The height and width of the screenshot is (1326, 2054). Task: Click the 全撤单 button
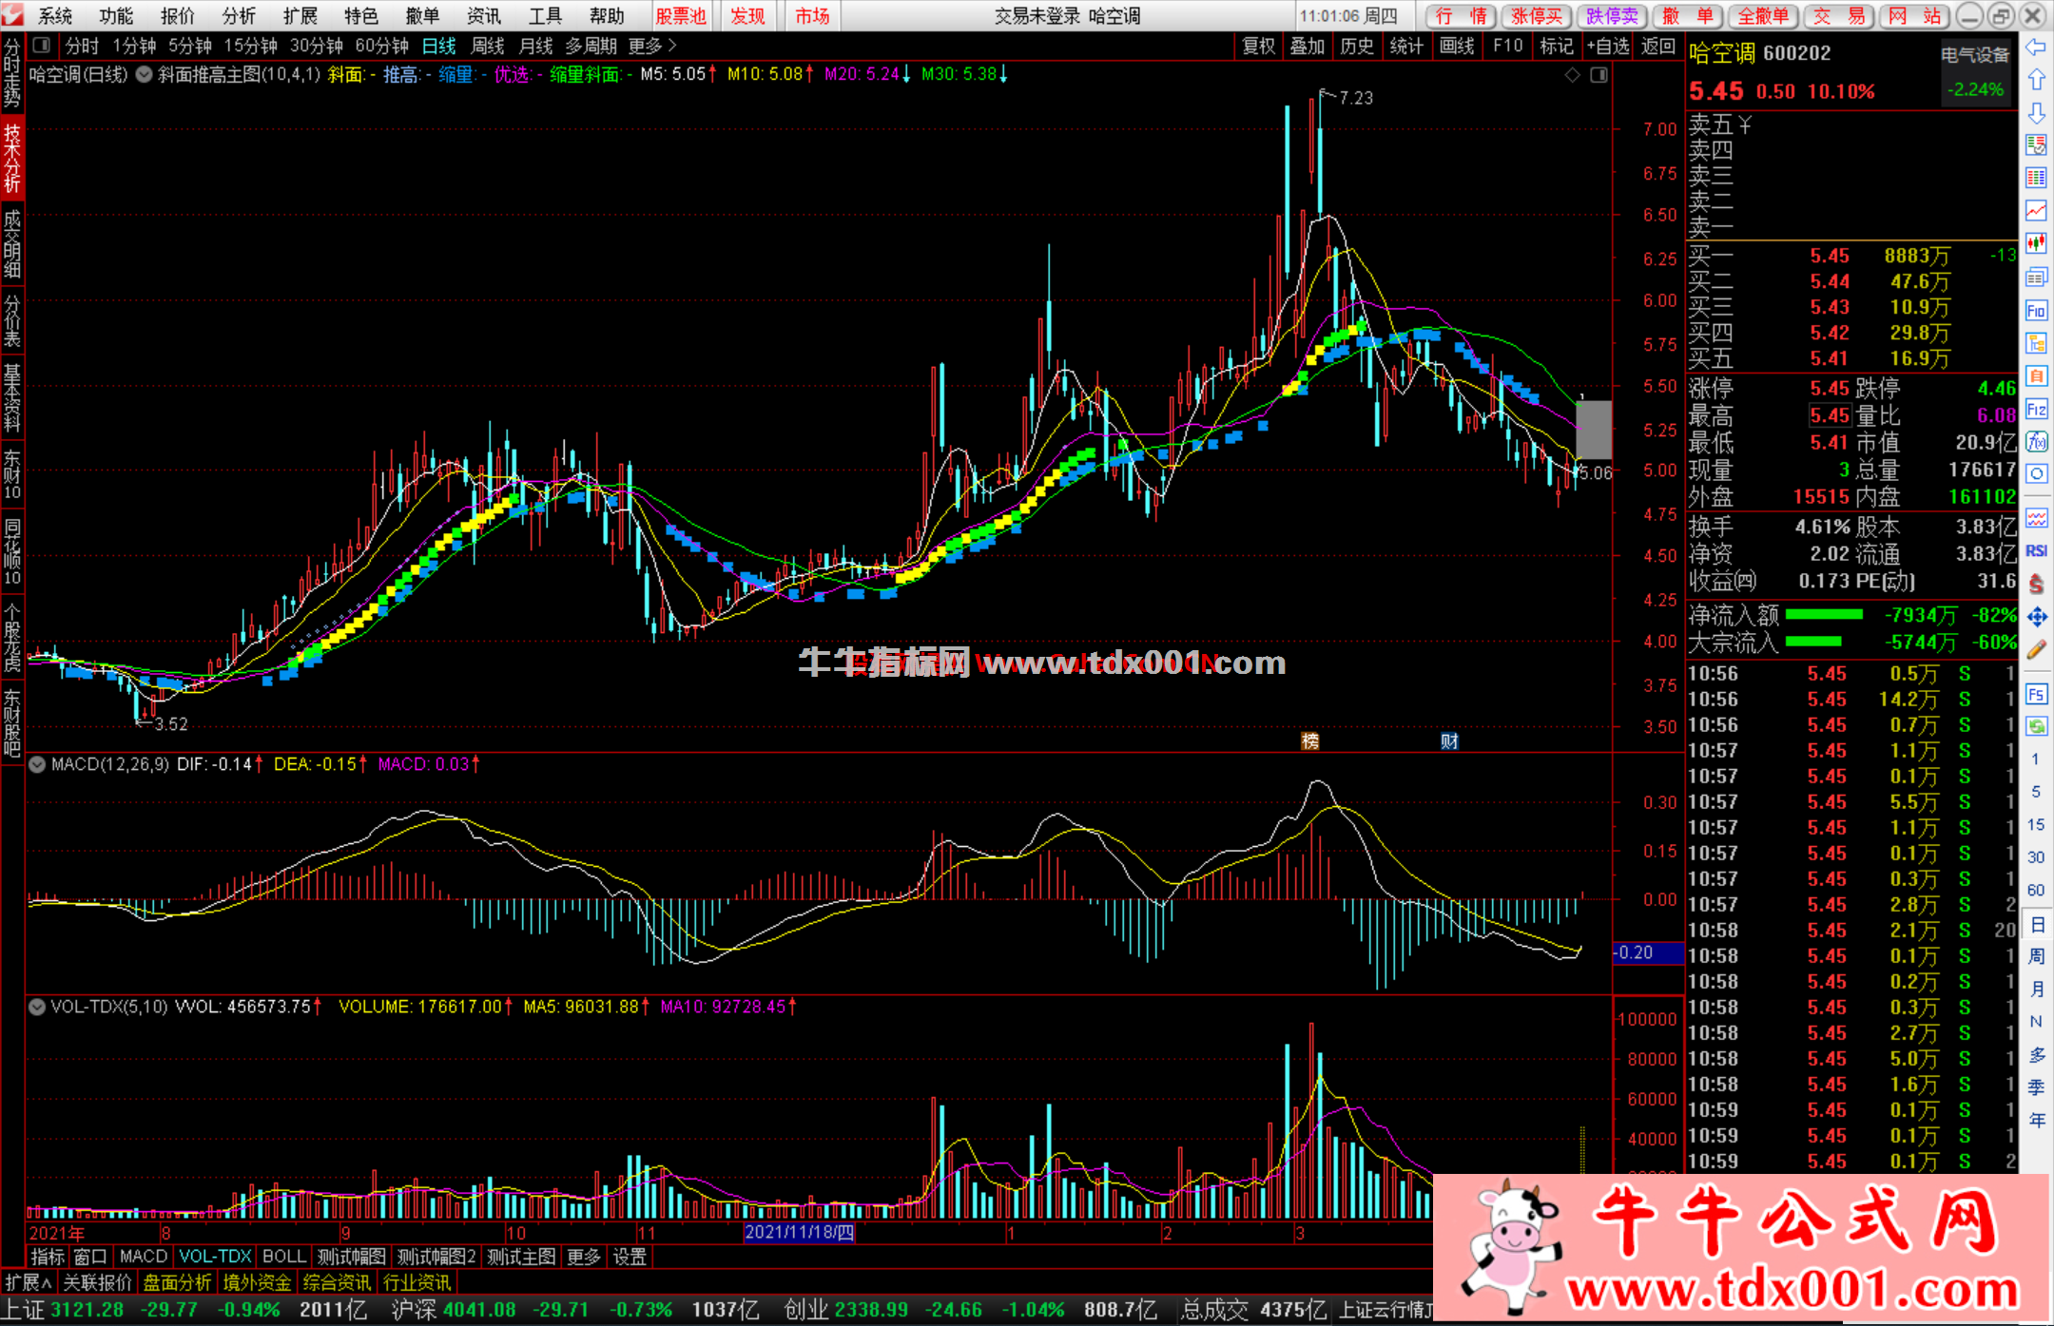tap(1763, 16)
